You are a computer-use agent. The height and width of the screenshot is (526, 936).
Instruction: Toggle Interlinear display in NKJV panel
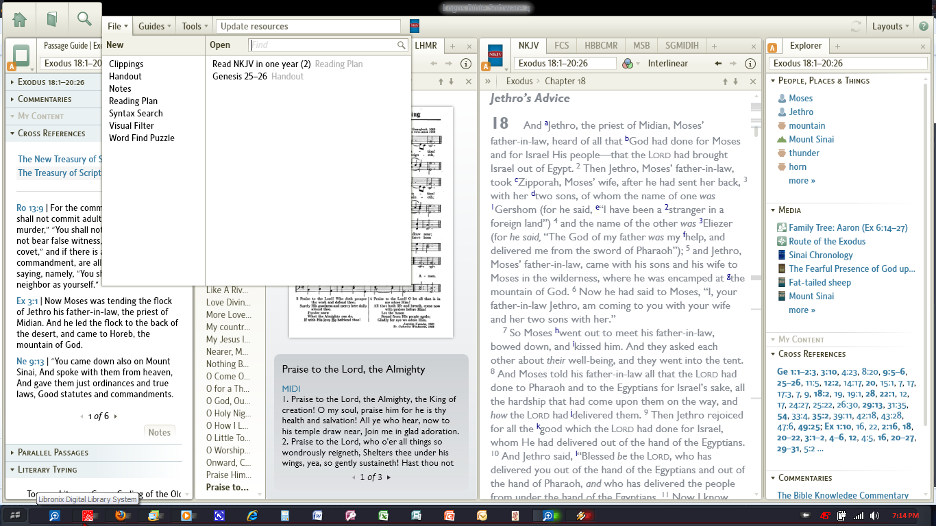pos(667,64)
